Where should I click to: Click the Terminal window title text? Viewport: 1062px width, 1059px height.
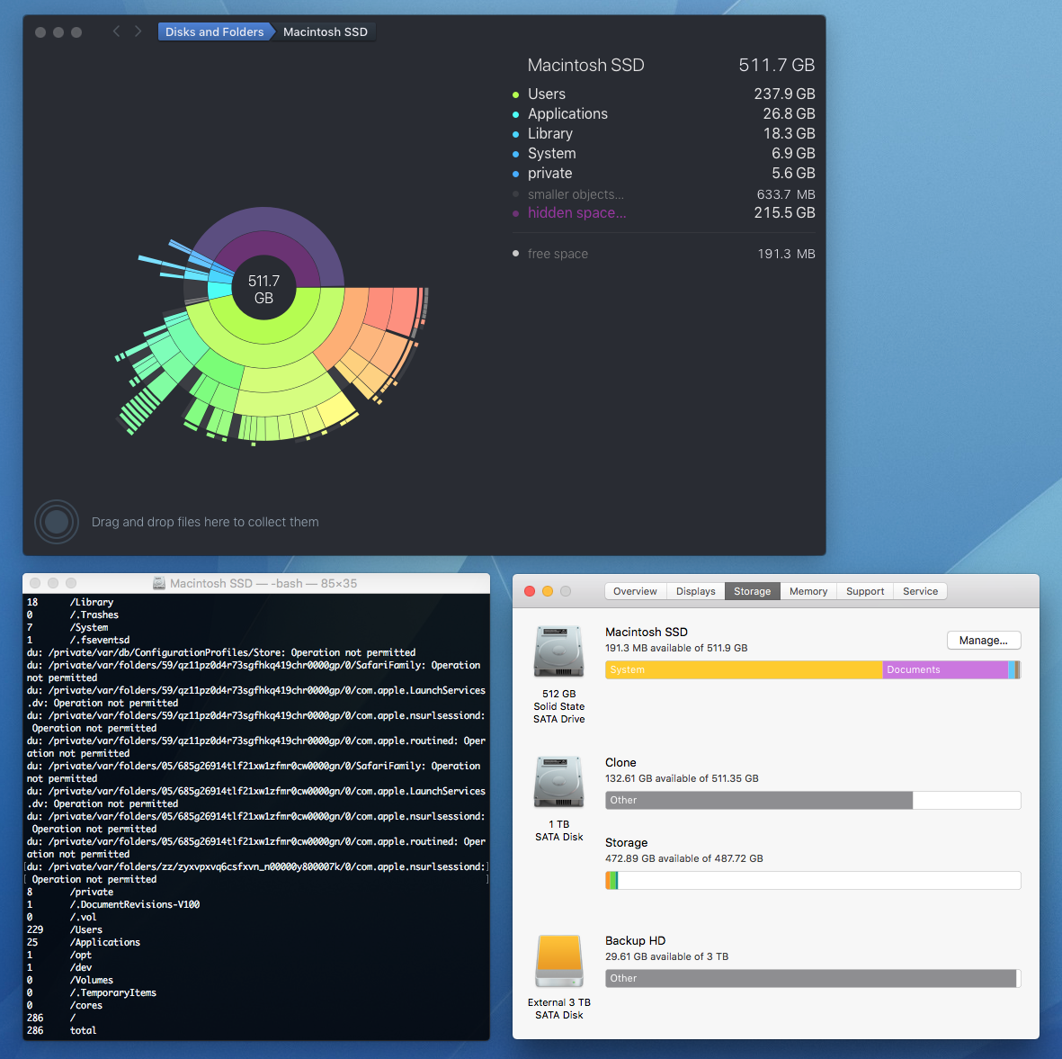click(x=263, y=583)
